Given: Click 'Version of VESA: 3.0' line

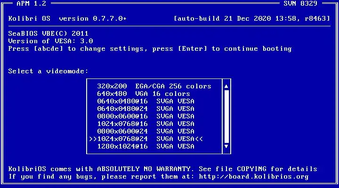Looking at the screenshot, I should [50, 41].
